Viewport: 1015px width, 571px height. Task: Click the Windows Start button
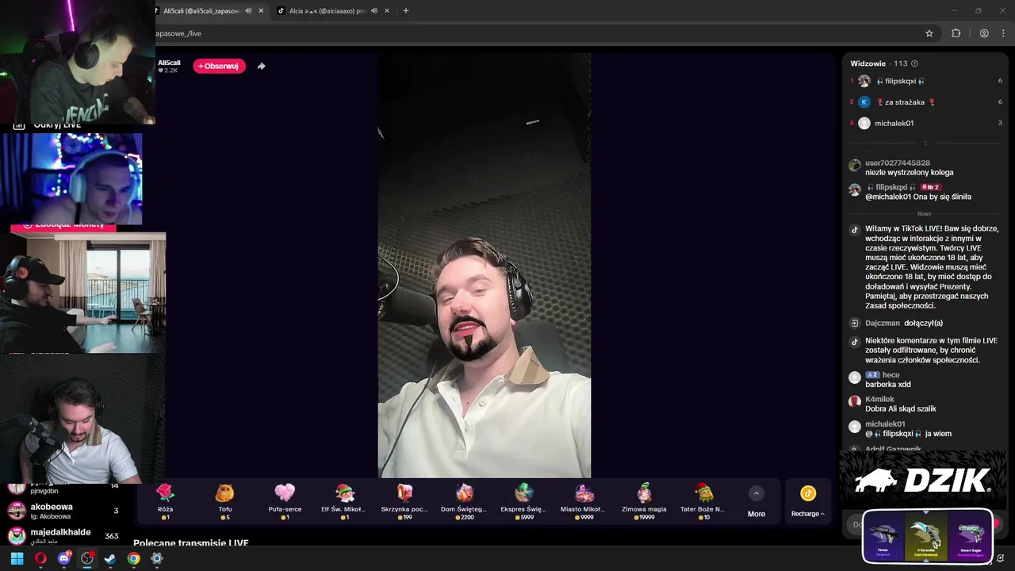tap(17, 558)
